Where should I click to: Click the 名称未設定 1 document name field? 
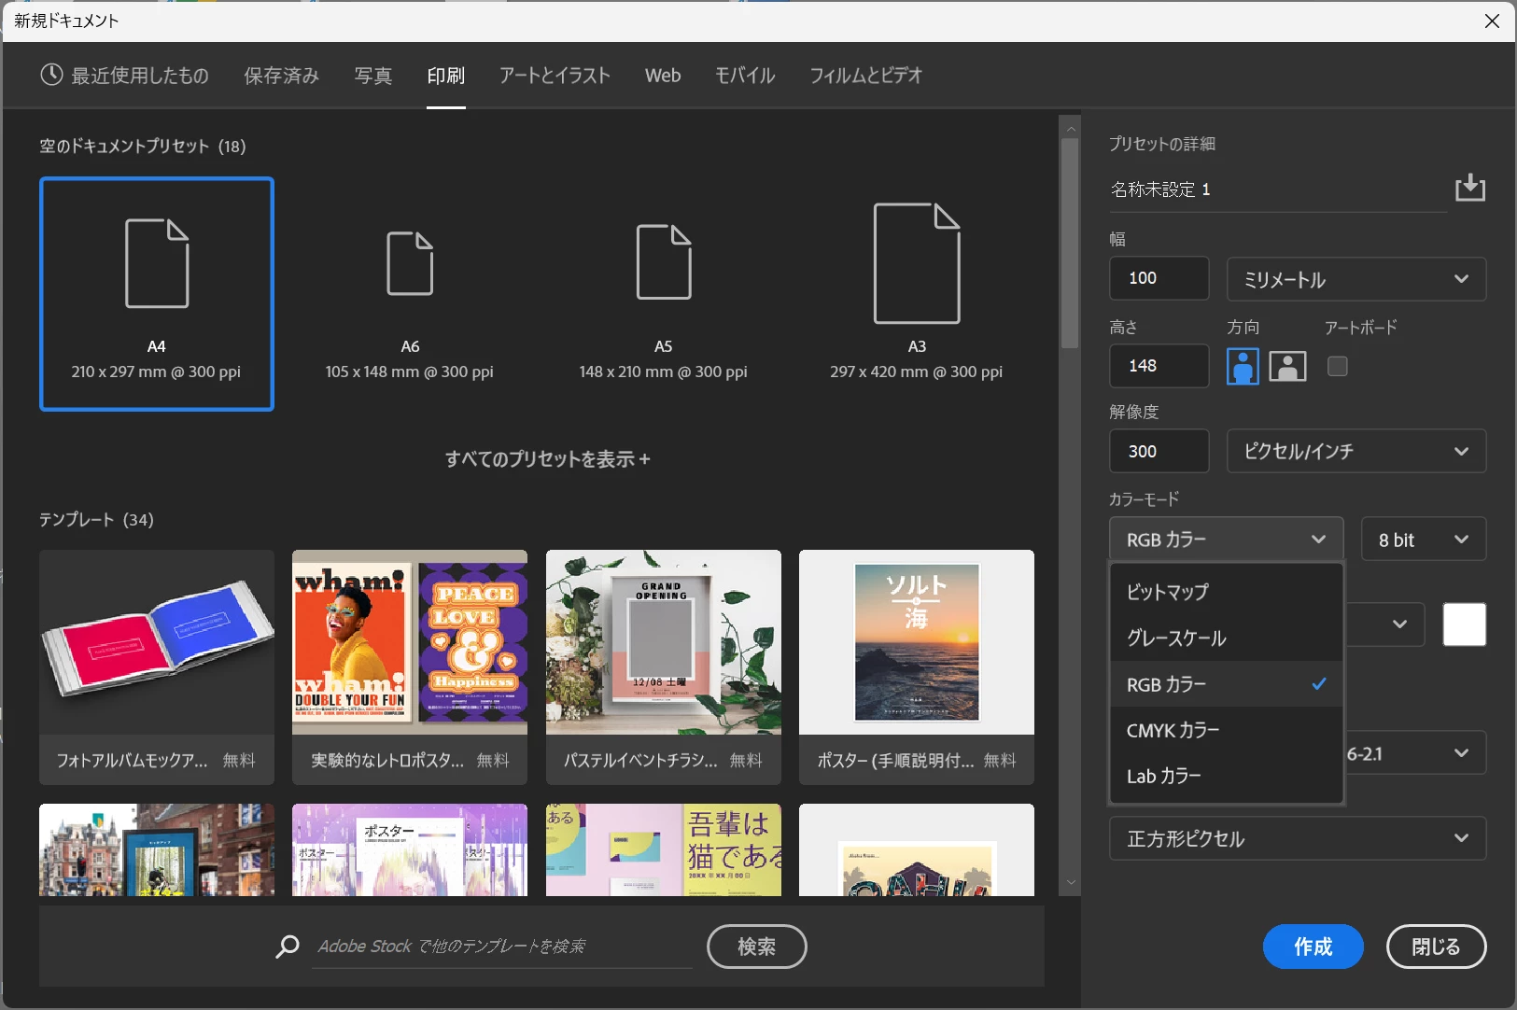(1278, 189)
